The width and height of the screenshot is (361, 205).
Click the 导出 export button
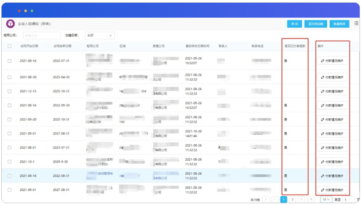point(294,24)
